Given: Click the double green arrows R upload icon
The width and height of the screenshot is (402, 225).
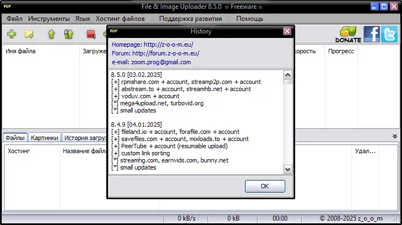Looking at the screenshot, I should pyautogui.click(x=68, y=34).
